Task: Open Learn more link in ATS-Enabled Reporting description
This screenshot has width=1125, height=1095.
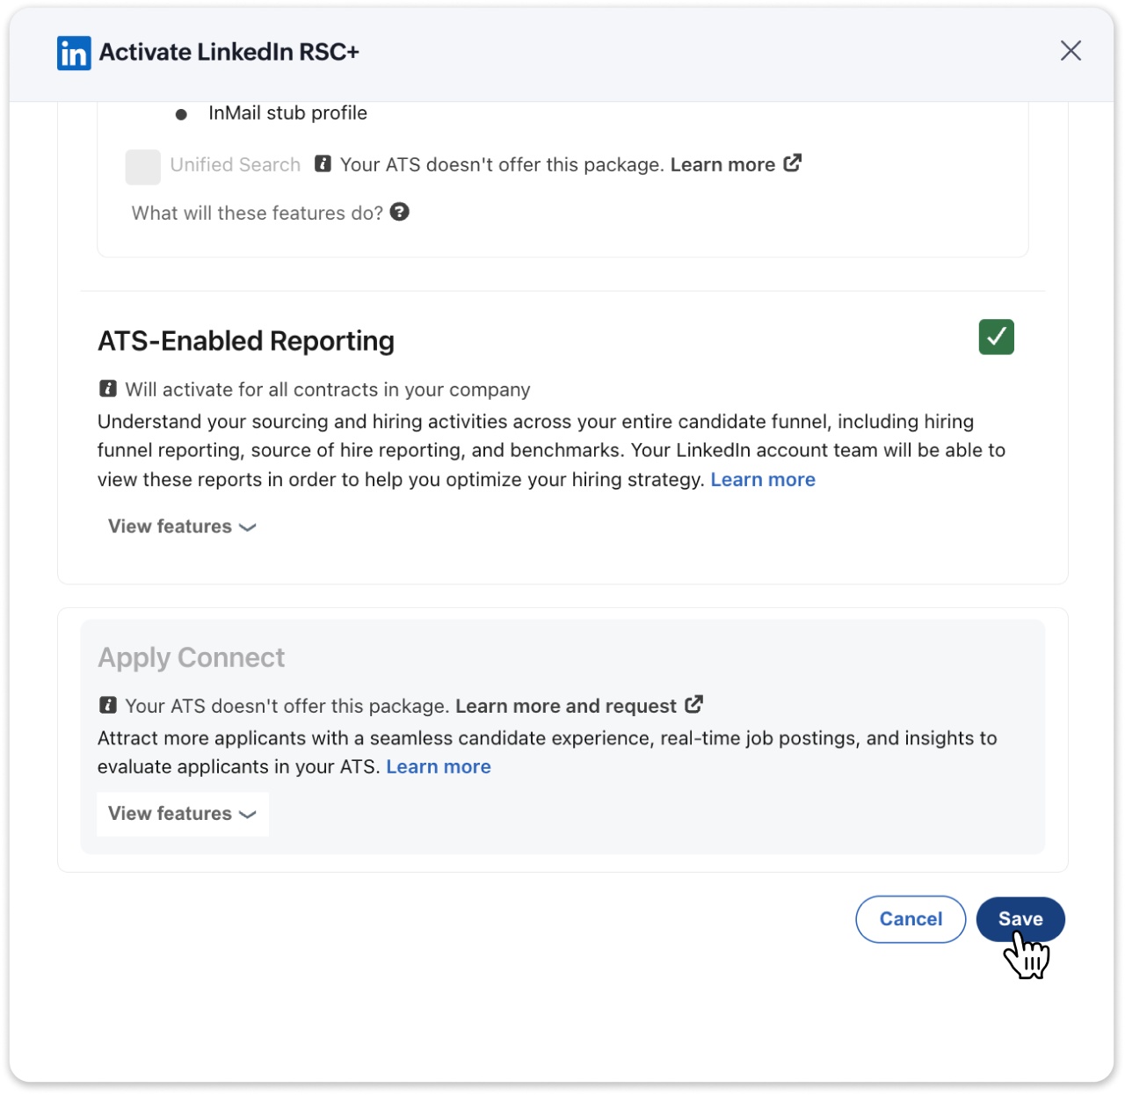Action: (x=763, y=480)
